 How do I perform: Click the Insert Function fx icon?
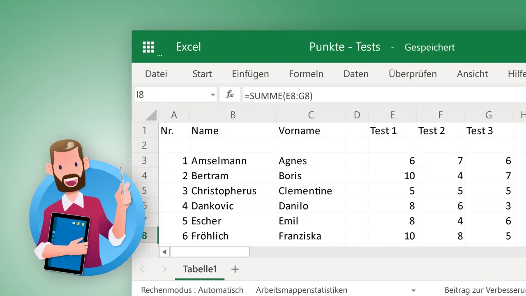coord(230,94)
